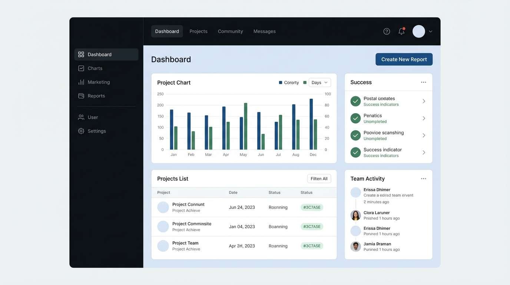Select the Marketing icon in the sidebar
The height and width of the screenshot is (285, 510).
(80, 81)
